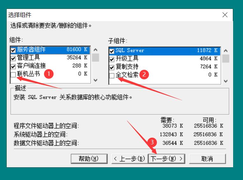The width and height of the screenshot is (243, 180).
Task: Close the 选择组件 dialog
Action: click(225, 15)
